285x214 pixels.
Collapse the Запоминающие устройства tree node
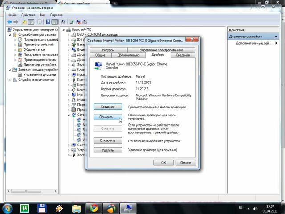pos(10,70)
